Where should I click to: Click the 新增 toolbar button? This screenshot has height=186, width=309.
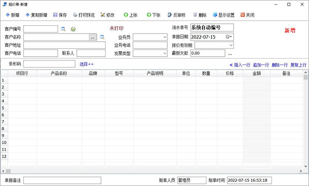tap(12, 15)
